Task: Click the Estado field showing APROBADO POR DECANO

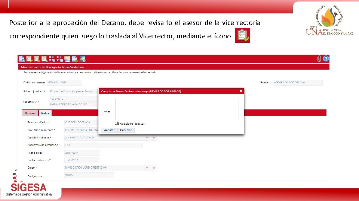Action: pyautogui.click(x=298, y=83)
